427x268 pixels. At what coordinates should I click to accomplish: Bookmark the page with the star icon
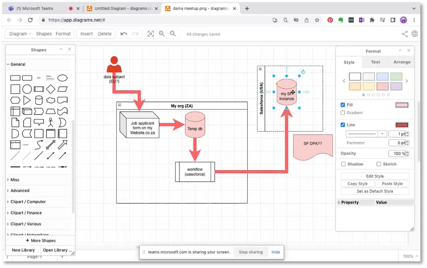(317, 20)
